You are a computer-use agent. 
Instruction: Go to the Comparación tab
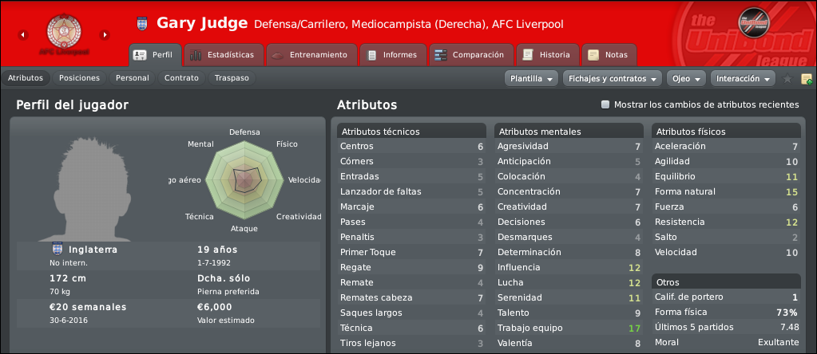tap(471, 54)
